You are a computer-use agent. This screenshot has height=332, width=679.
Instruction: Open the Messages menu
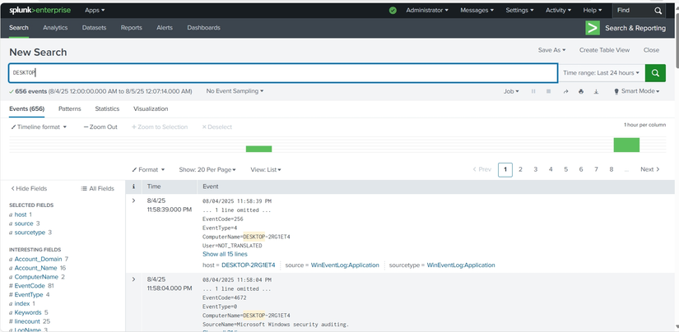click(477, 11)
